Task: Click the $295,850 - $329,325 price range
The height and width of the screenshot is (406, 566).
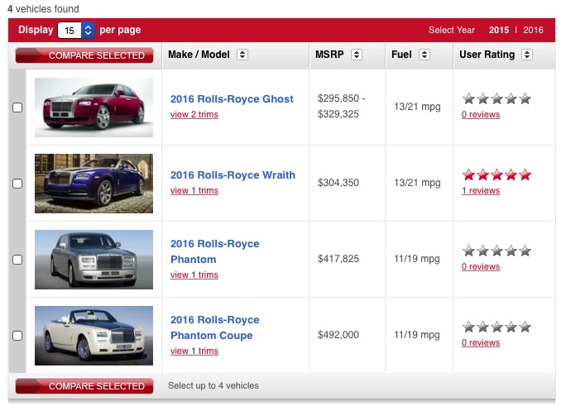Action: [341, 106]
